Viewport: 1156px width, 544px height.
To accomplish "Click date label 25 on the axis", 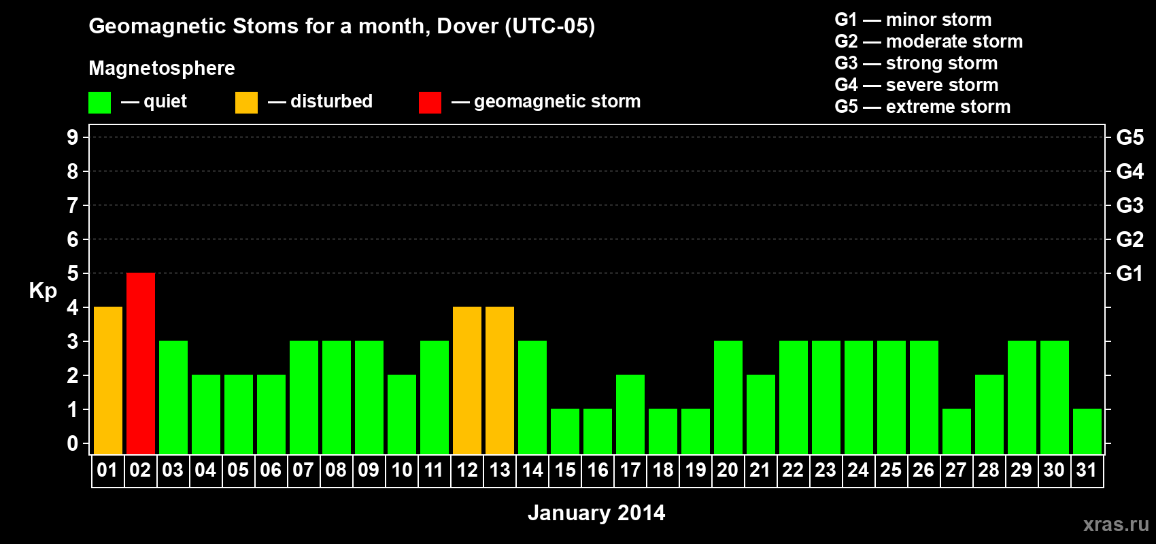I will click(x=891, y=470).
